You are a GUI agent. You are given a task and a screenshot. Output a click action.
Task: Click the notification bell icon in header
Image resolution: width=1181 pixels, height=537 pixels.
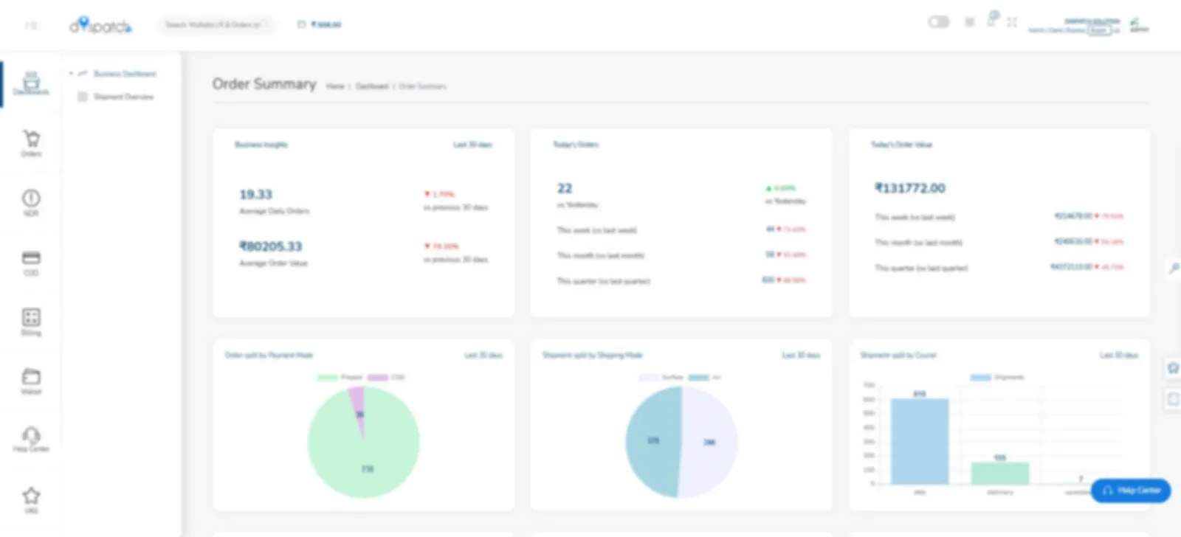[991, 21]
